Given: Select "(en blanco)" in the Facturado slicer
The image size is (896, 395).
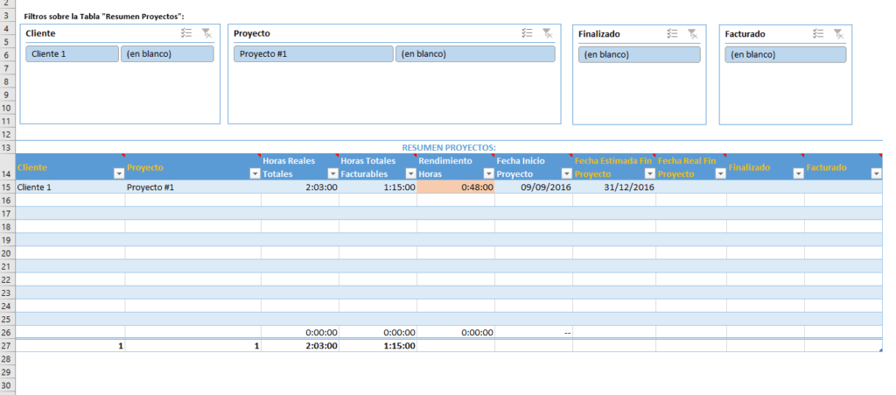Looking at the screenshot, I should pos(785,55).
